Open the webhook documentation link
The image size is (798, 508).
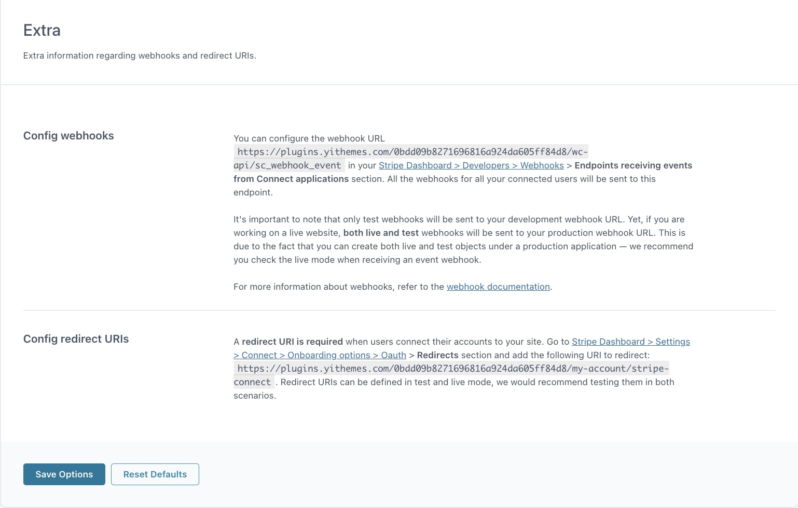[498, 287]
